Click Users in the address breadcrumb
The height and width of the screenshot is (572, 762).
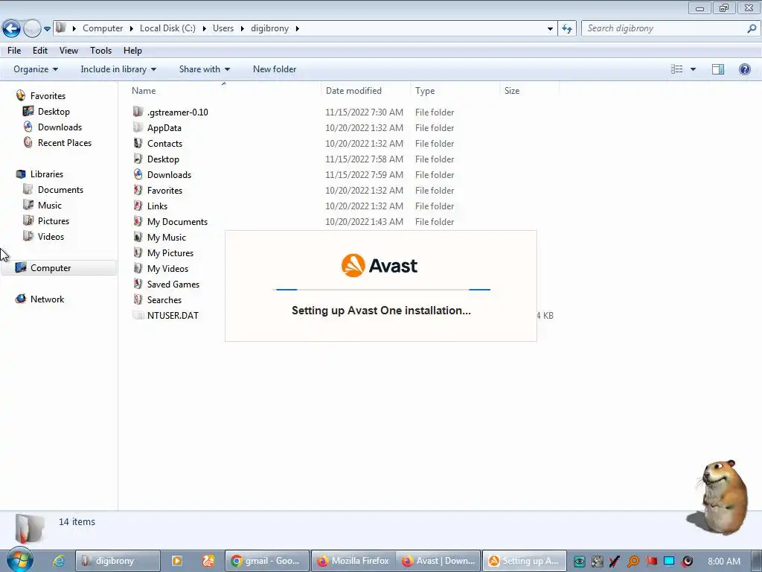click(x=223, y=28)
